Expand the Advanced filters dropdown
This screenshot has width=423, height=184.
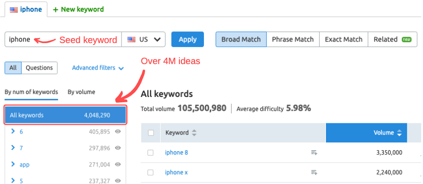(x=98, y=68)
